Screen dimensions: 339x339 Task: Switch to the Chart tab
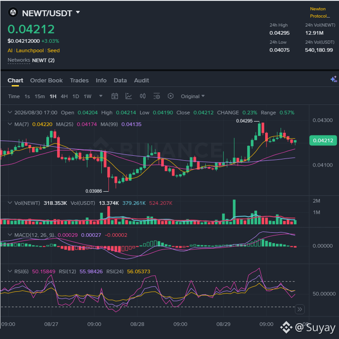(15, 81)
